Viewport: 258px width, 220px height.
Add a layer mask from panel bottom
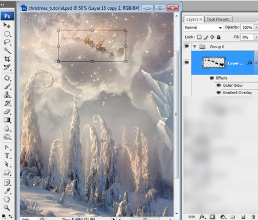(212, 217)
